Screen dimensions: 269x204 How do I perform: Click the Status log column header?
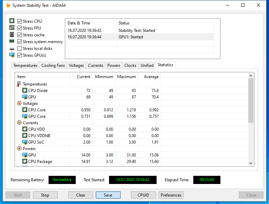165,23
